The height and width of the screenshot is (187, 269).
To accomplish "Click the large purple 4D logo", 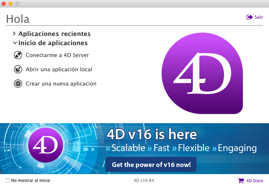I will coord(202,73).
